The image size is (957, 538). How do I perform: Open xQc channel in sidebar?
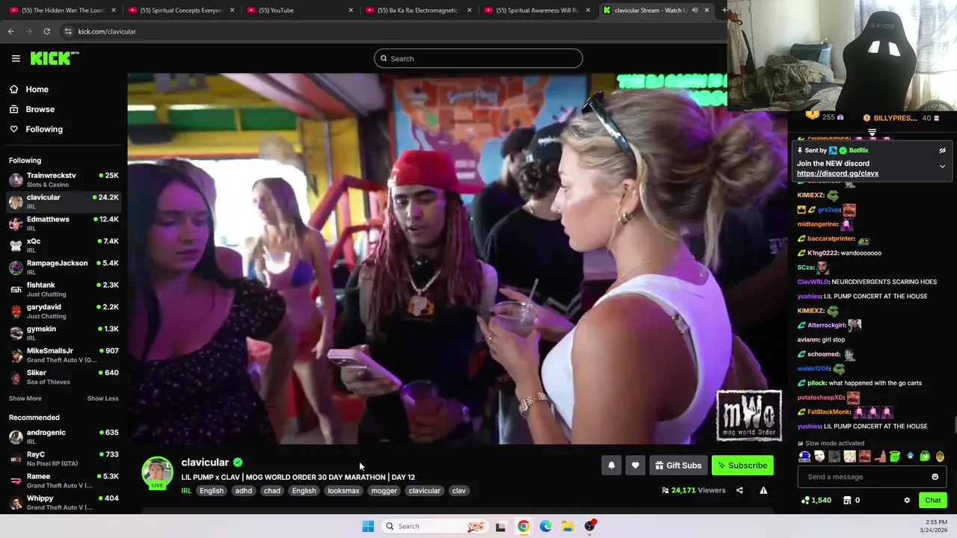[64, 245]
